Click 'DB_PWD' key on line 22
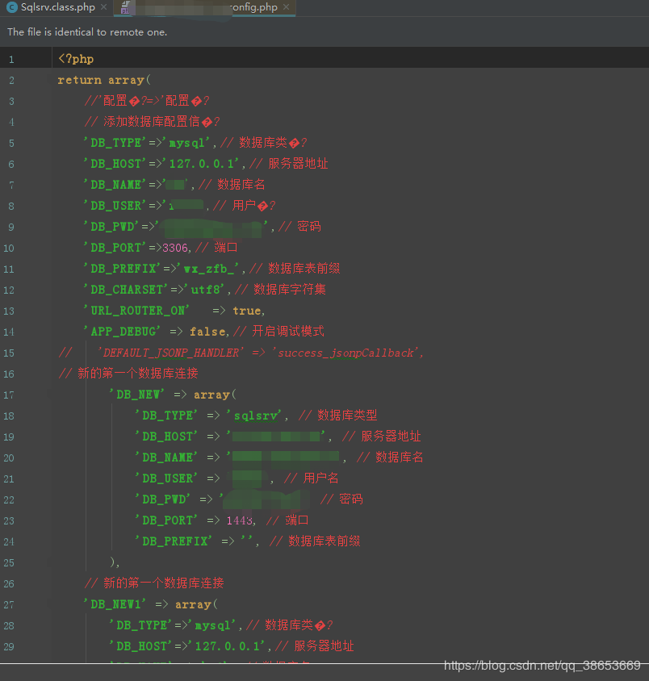 [x=162, y=499]
